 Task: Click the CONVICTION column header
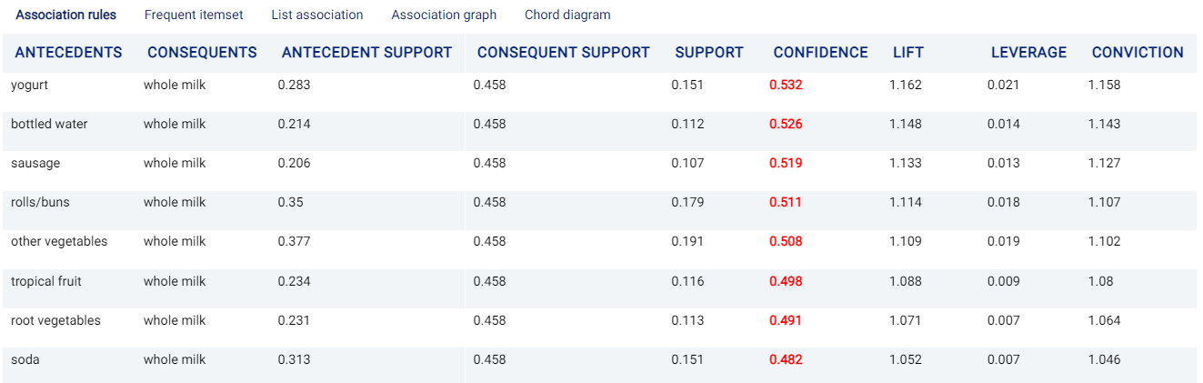coord(1138,53)
